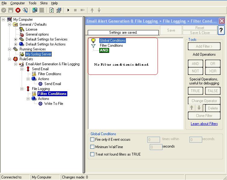Click the OR operation button
The height and width of the screenshot is (180, 227).
[213, 63]
